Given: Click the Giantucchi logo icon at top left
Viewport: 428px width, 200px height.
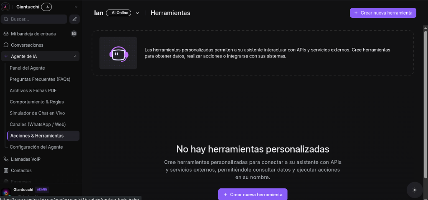Looking at the screenshot, I should click(x=5, y=7).
